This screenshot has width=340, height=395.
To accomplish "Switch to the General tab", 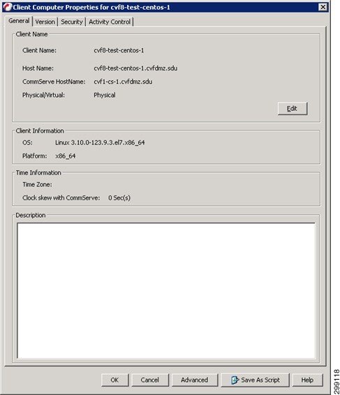I will point(19,21).
